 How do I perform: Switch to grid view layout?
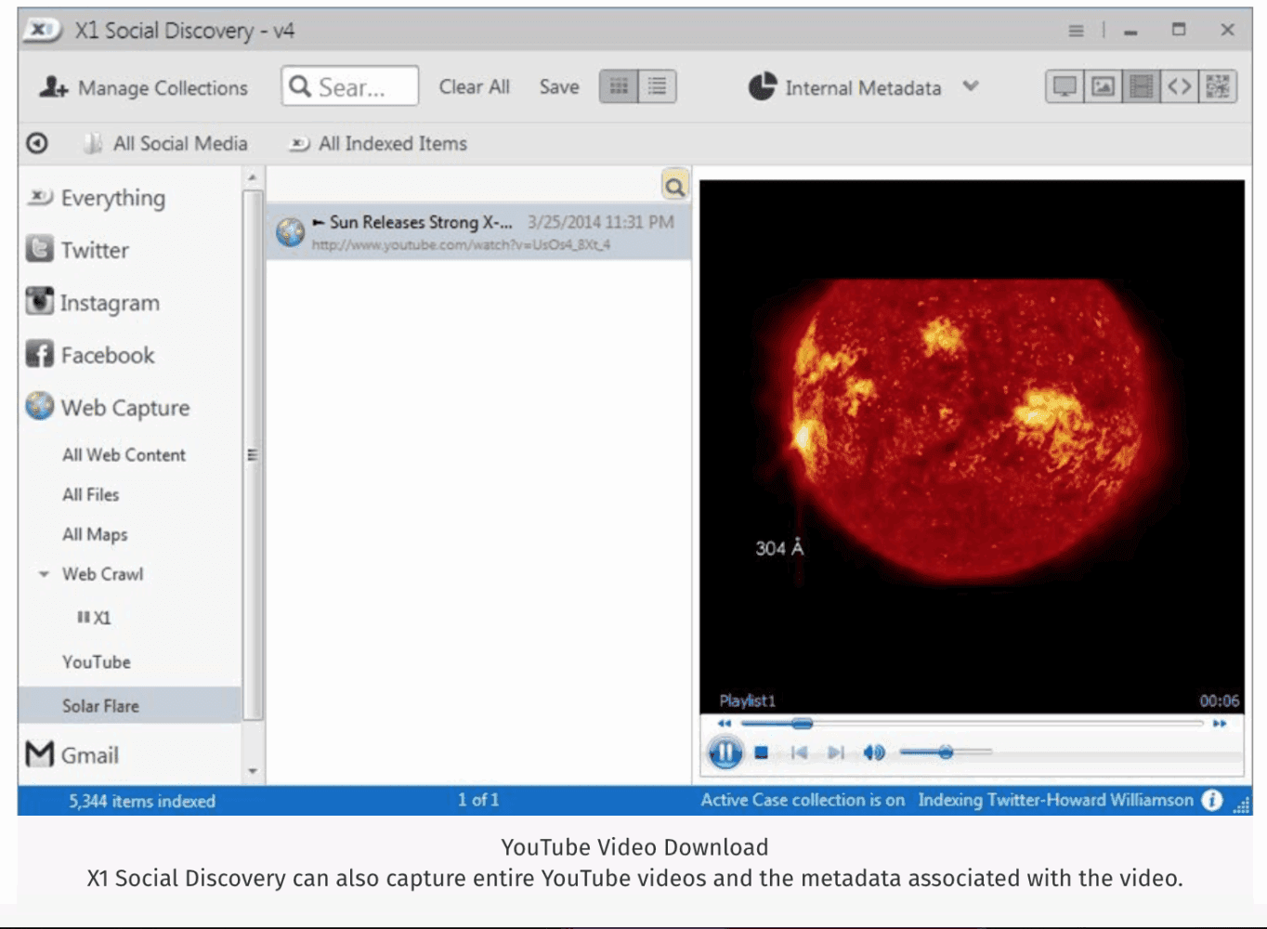(x=619, y=87)
